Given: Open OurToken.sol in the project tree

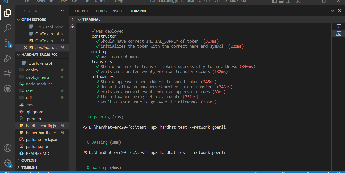Looking at the screenshot, I should pos(42,63).
